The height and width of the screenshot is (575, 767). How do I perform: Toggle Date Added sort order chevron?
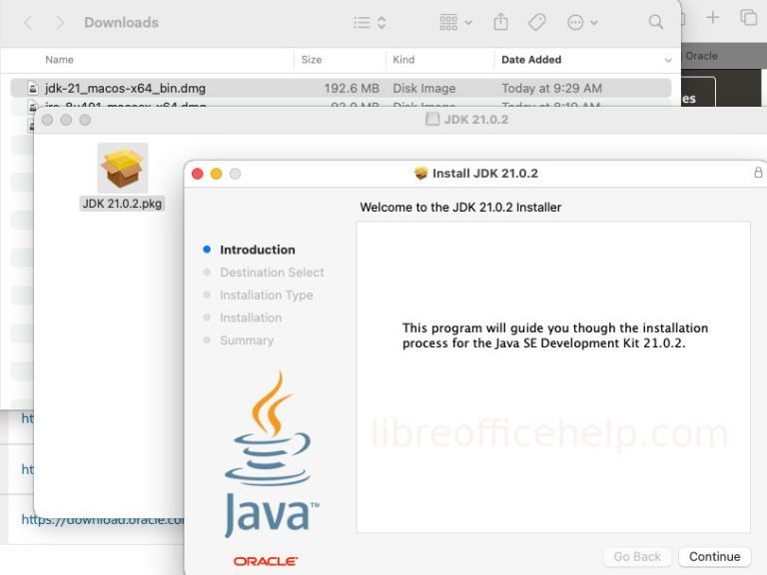coord(668,60)
